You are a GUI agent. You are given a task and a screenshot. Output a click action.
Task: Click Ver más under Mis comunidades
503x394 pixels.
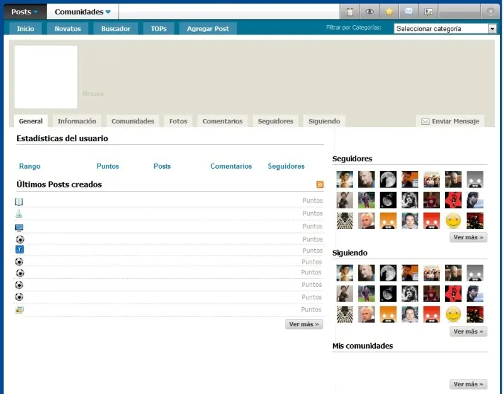click(x=468, y=384)
